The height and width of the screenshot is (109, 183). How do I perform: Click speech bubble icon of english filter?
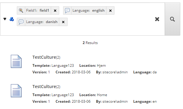point(67,10)
